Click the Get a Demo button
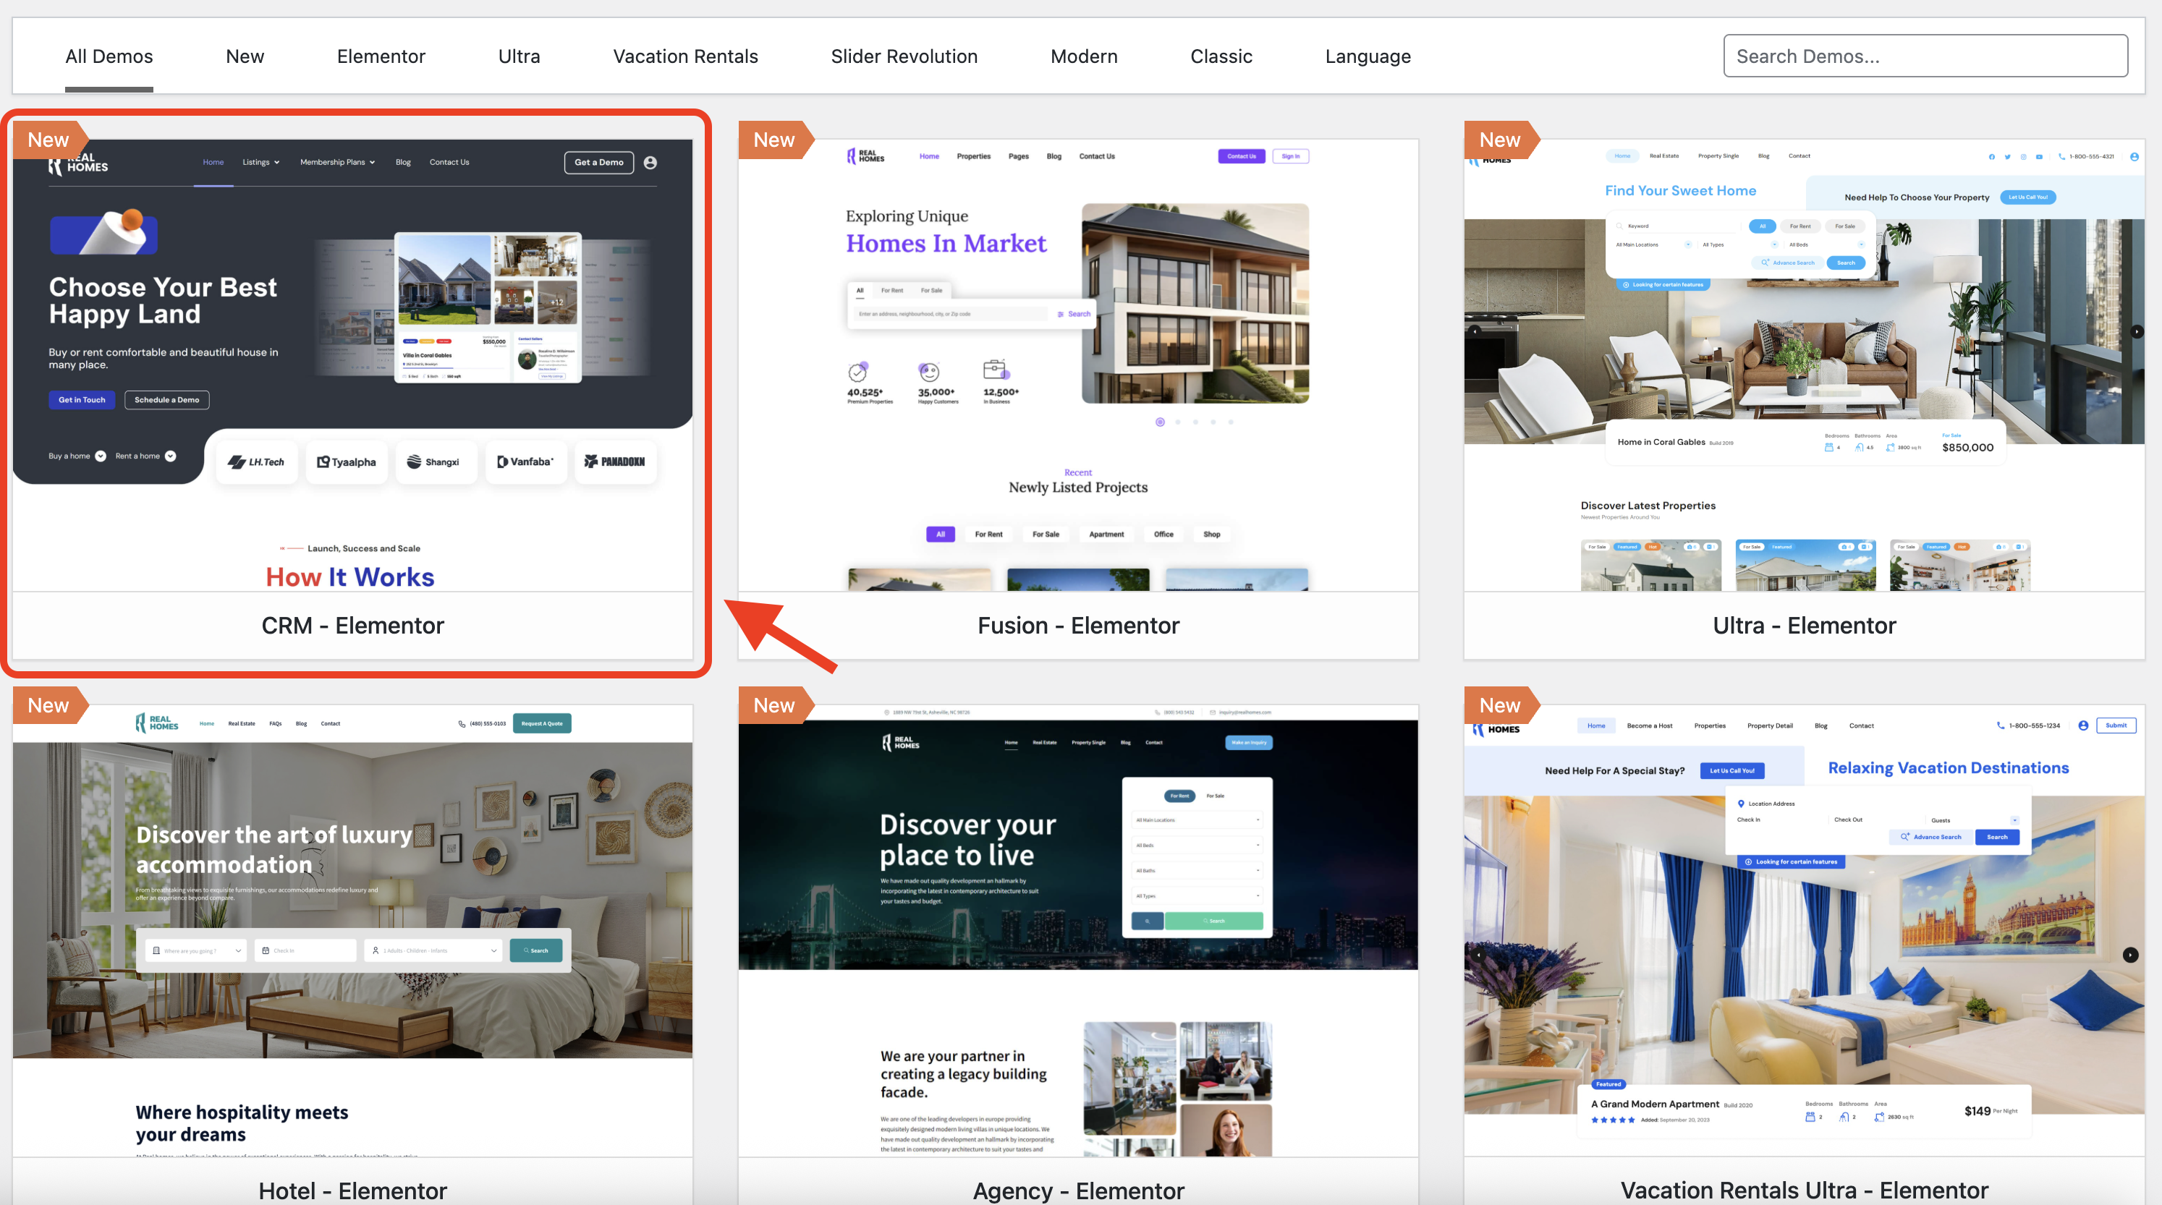 click(x=598, y=163)
